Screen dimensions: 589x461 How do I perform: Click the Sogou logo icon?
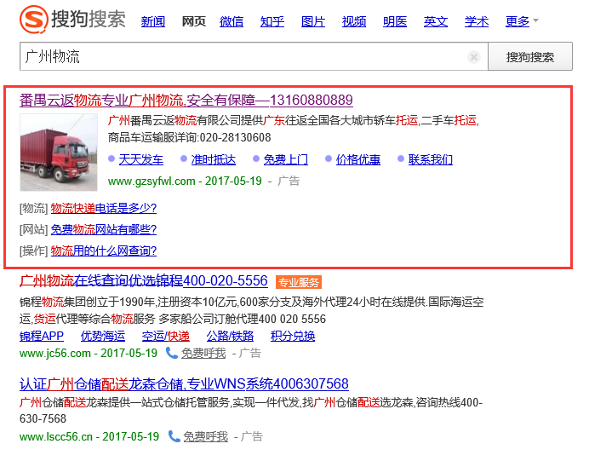tap(35, 20)
